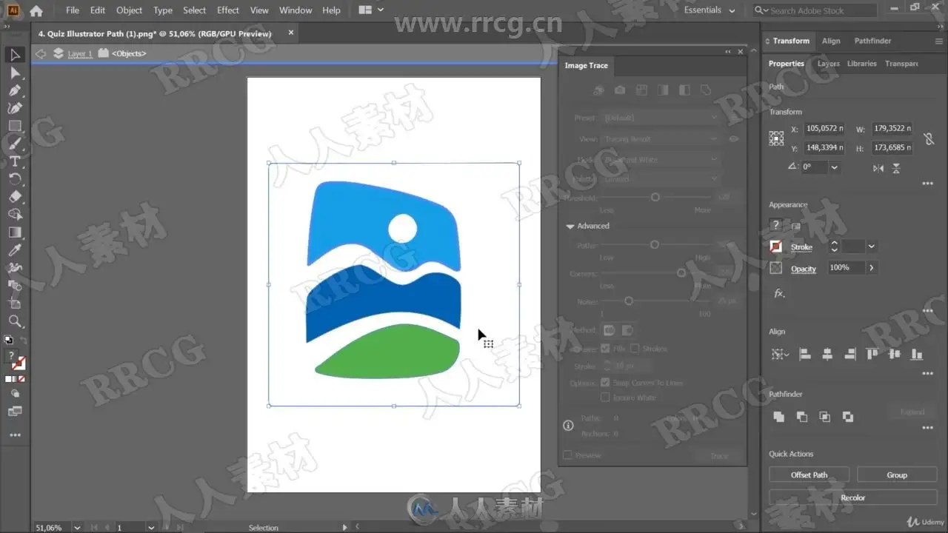Select the Direct Selection tool
Viewport: 948px width, 533px height.
coord(15,73)
